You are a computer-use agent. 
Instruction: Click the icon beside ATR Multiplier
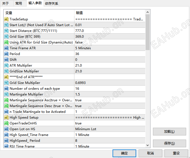click(x=6, y=66)
